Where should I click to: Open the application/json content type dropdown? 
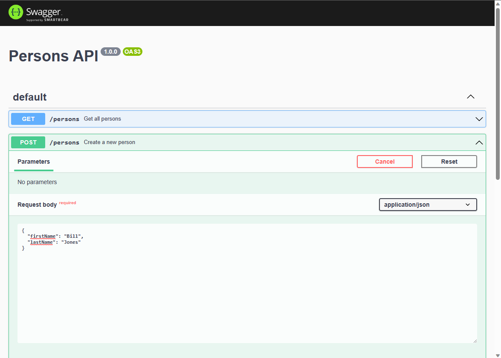428,205
